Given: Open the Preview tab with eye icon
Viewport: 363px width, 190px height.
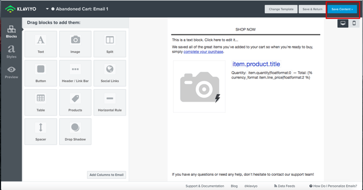Looking at the screenshot, I should pos(12,72).
